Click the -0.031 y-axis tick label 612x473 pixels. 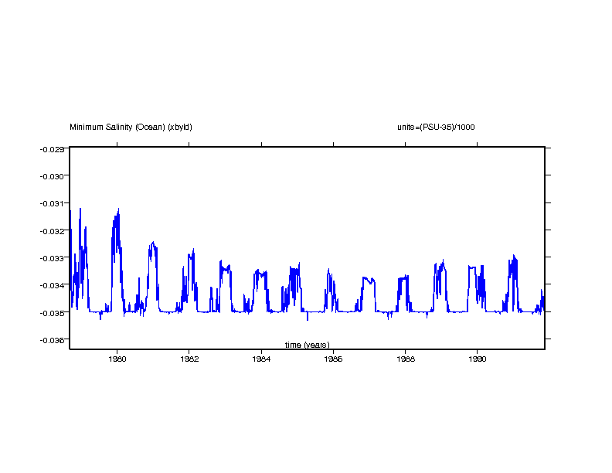click(x=52, y=203)
